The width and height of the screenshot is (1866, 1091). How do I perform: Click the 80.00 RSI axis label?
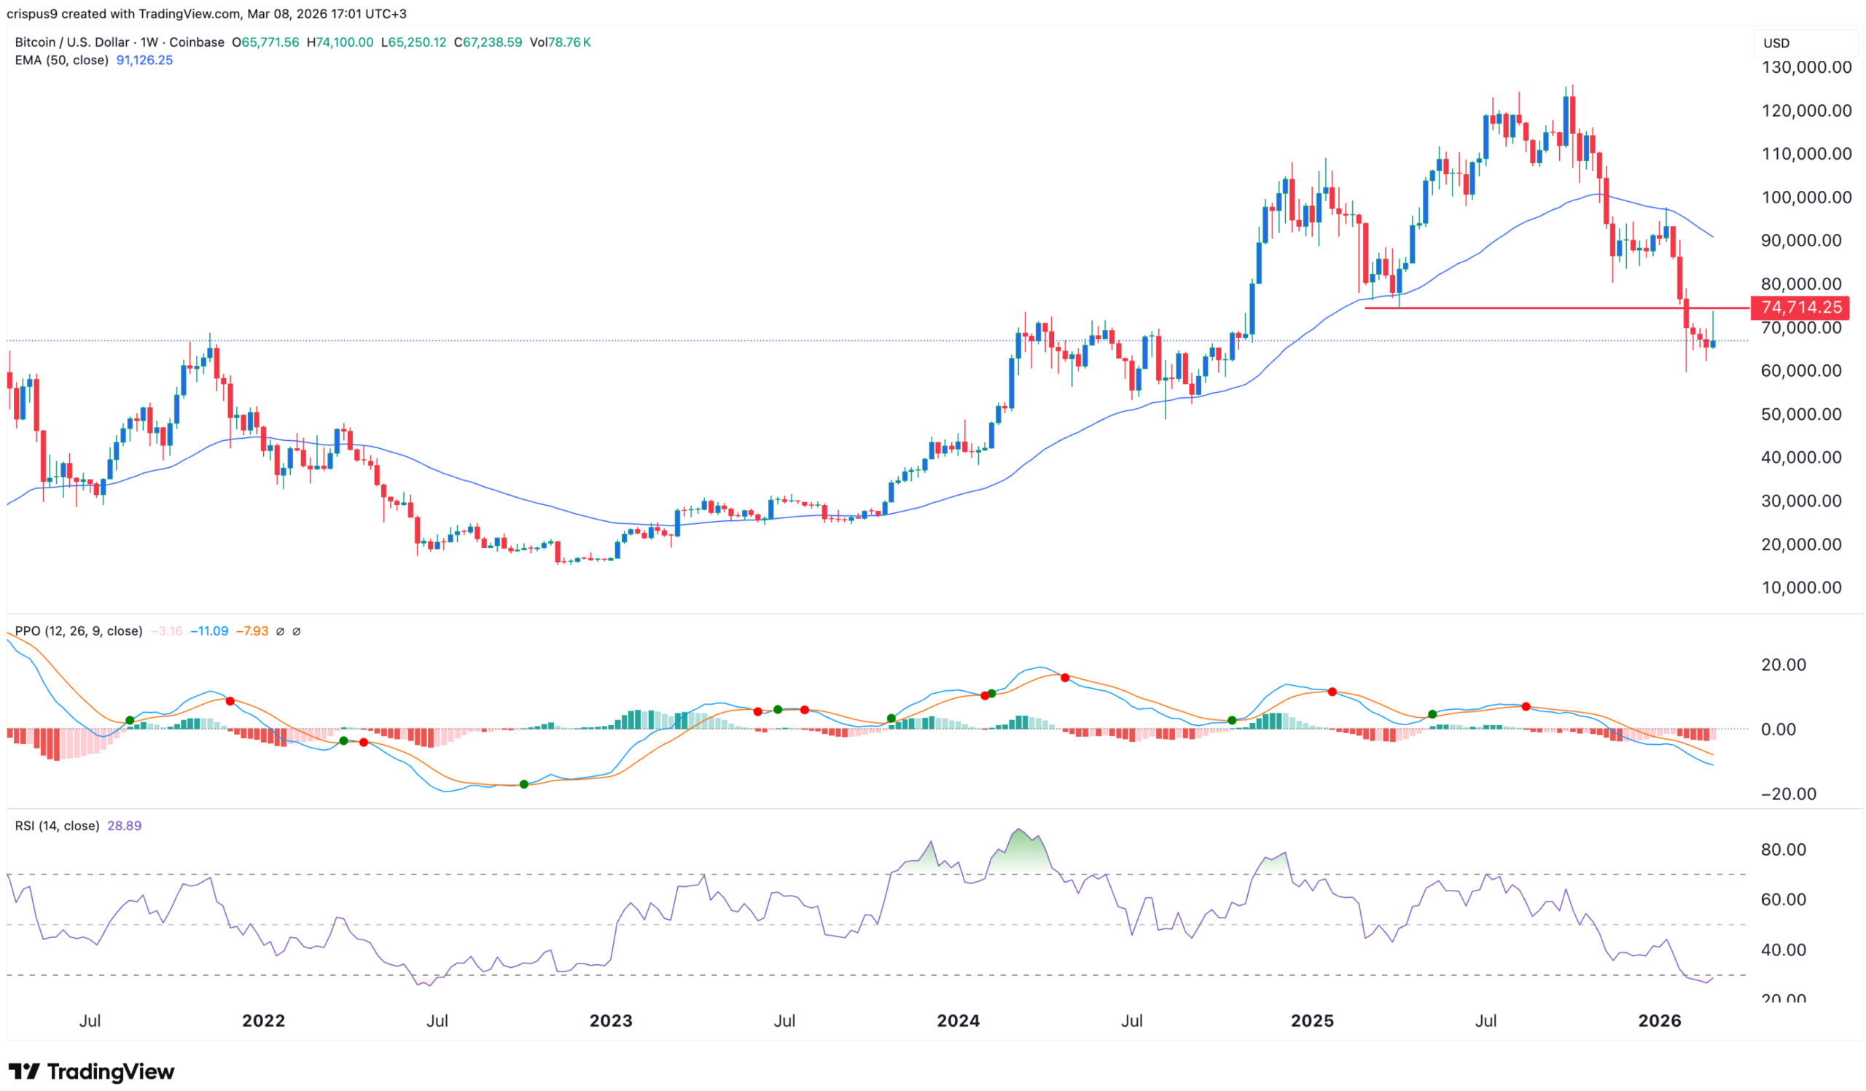point(1784,850)
